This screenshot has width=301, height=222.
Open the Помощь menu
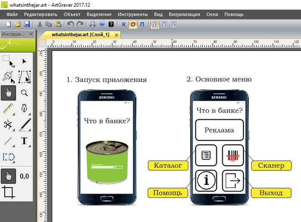tap(234, 14)
